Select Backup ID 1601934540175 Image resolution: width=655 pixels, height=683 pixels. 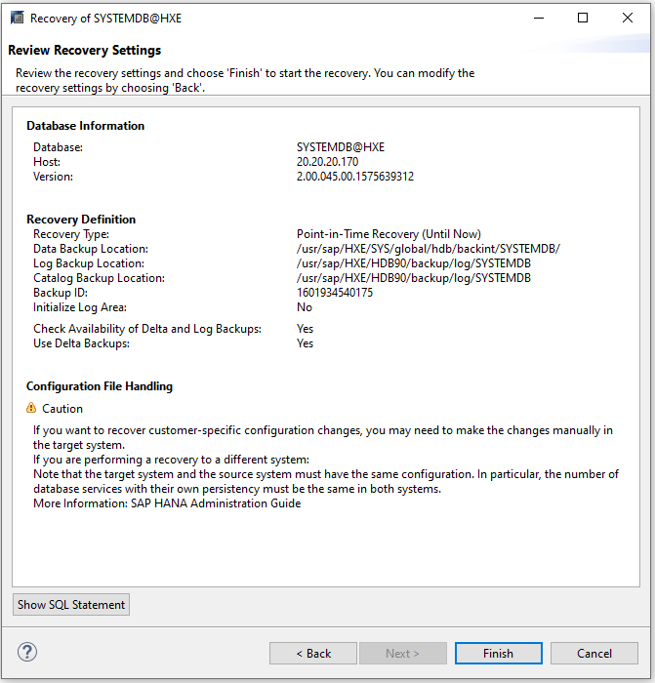click(335, 293)
